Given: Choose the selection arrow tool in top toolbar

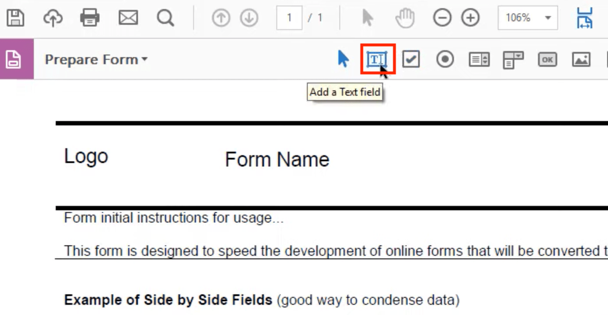Looking at the screenshot, I should 368,18.
